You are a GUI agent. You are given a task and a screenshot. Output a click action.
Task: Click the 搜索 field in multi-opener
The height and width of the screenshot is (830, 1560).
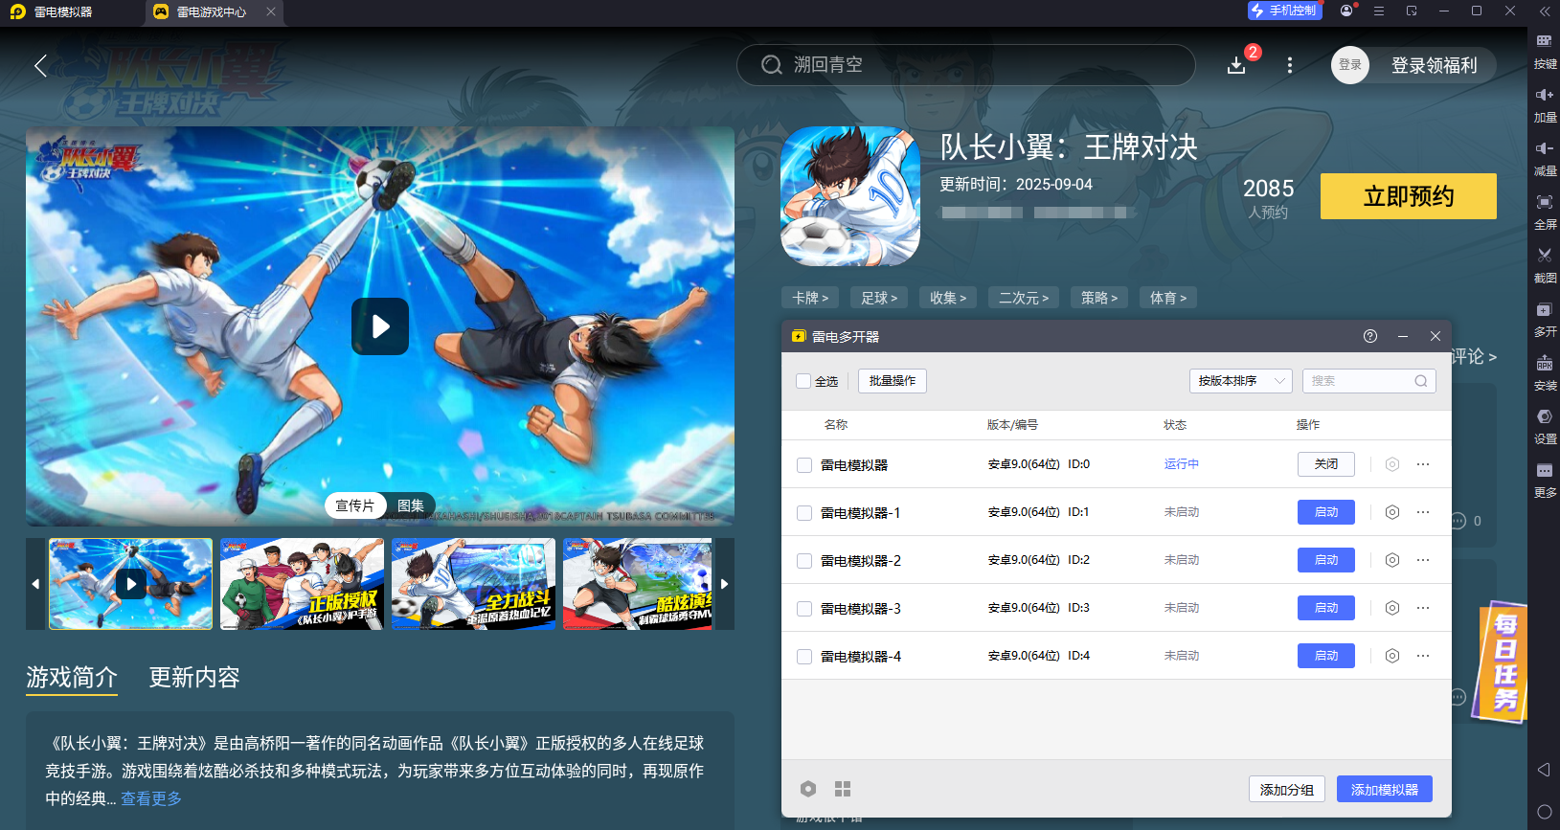1369,381
